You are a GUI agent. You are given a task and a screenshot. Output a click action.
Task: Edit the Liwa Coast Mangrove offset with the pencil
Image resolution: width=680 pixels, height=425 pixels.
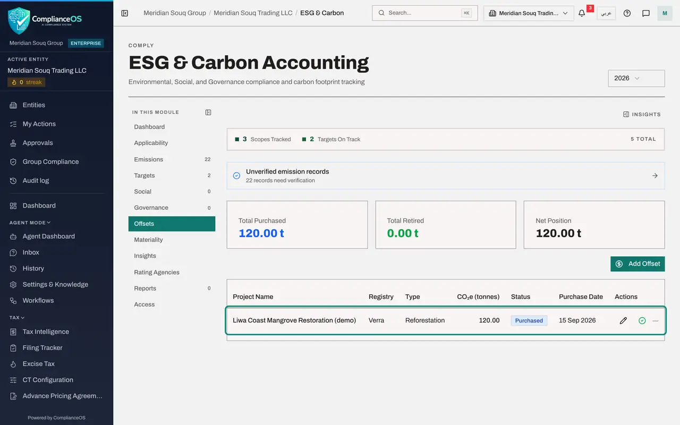click(623, 321)
